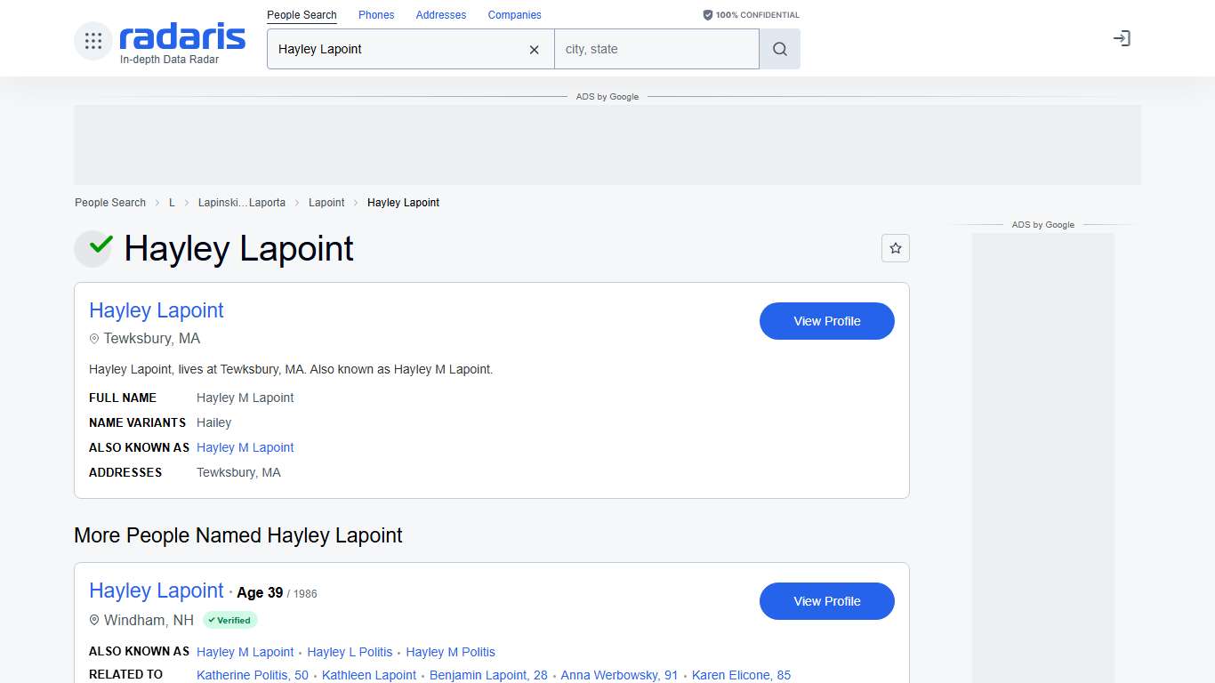Image resolution: width=1215 pixels, height=683 pixels.
Task: Open the Lapoint breadcrumb entry
Action: [326, 203]
